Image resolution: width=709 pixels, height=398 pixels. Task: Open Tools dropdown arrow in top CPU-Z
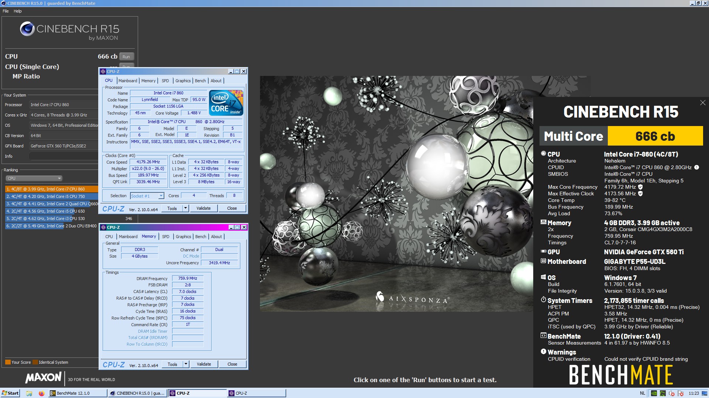point(186,208)
